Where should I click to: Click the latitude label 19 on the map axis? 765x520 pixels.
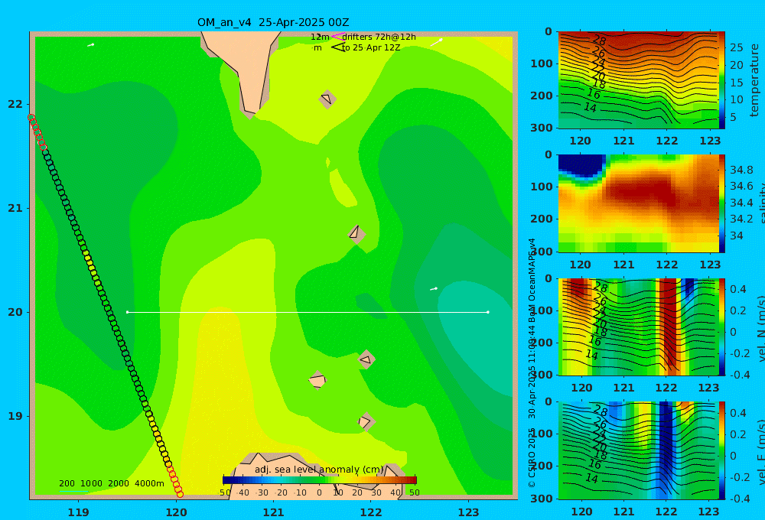pos(15,416)
